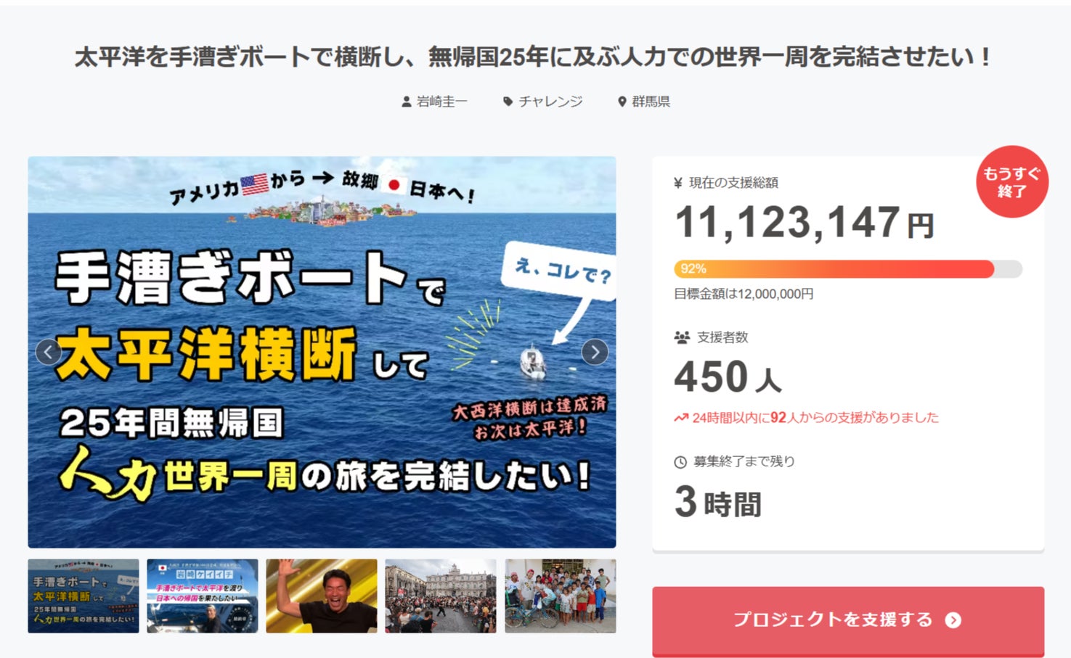Click the person icon beside 岩崎圭一
Screen dimensions: 1071x658
click(407, 102)
